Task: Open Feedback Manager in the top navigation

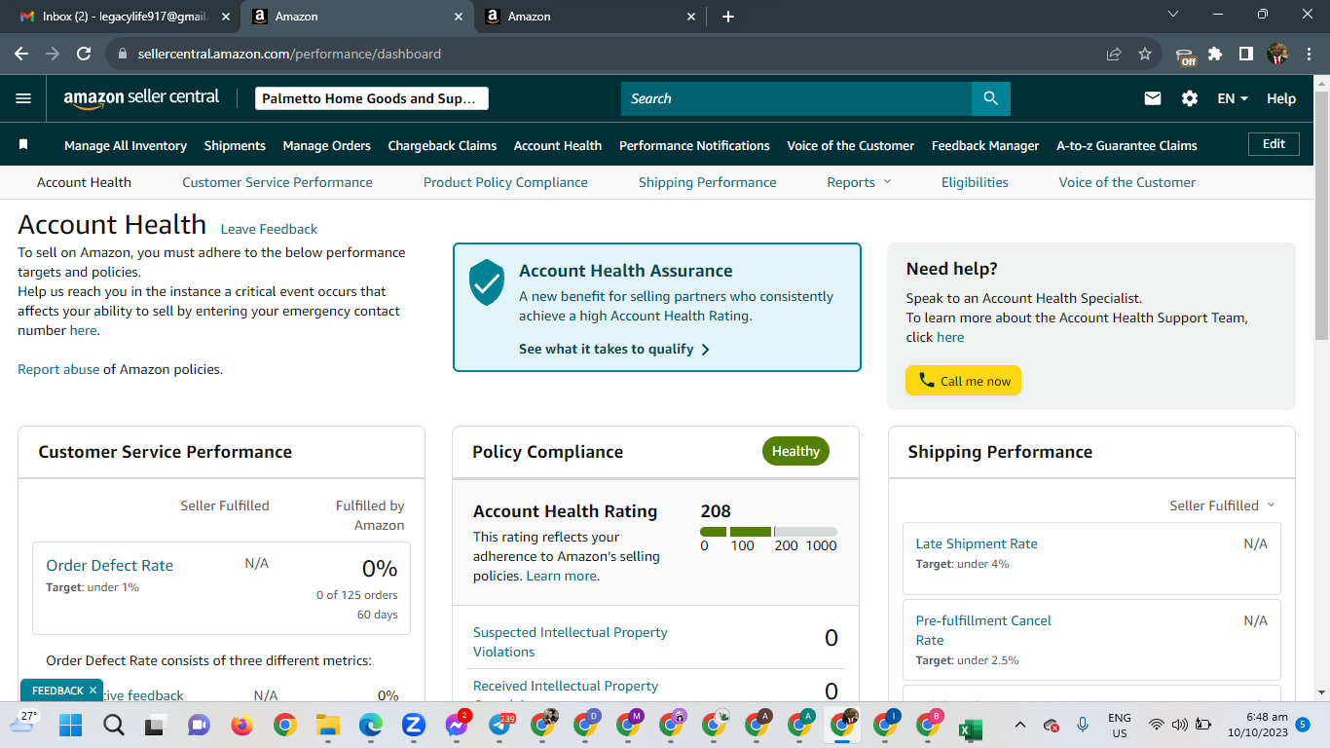Action: 985,145
